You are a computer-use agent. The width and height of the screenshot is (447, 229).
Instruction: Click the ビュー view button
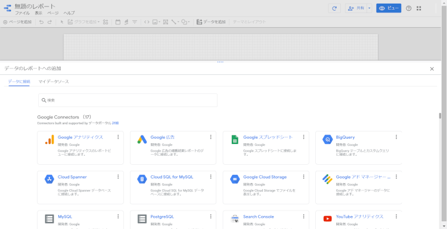389,8
